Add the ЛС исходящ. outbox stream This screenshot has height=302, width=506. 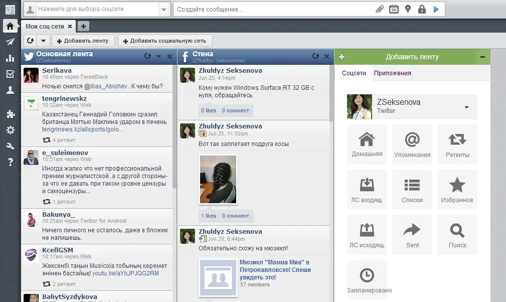pos(367,235)
